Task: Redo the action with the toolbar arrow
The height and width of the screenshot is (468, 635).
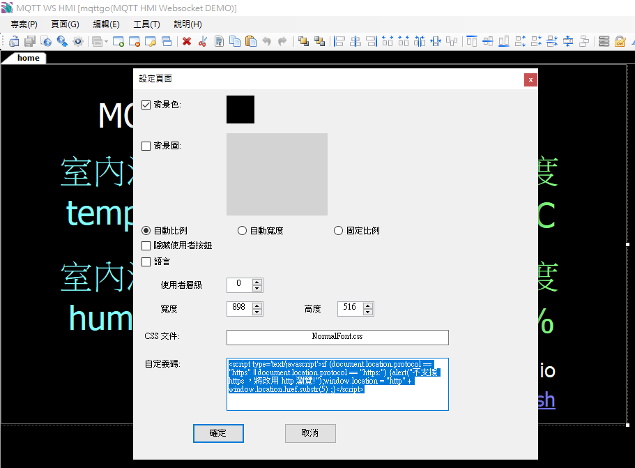Action: click(282, 41)
